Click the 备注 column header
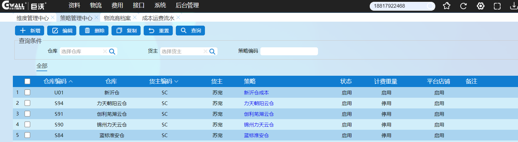 [x=471, y=81]
